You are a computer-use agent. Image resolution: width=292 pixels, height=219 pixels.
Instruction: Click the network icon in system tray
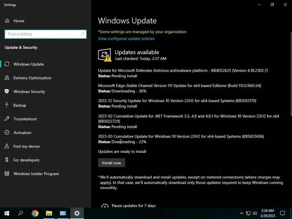248,213
